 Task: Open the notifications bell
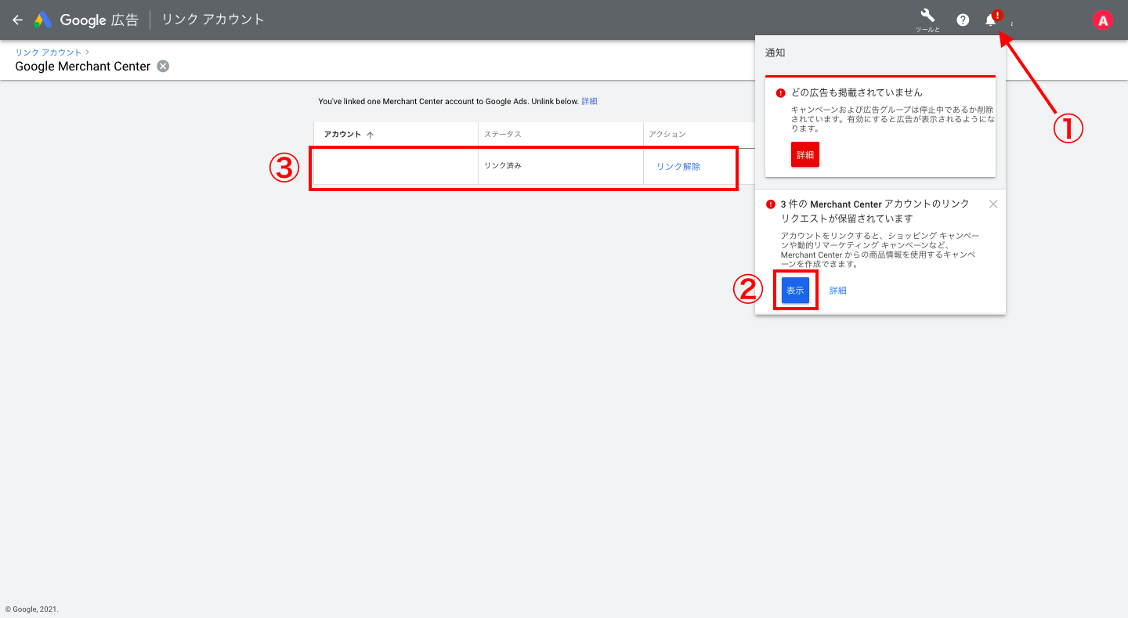click(991, 20)
